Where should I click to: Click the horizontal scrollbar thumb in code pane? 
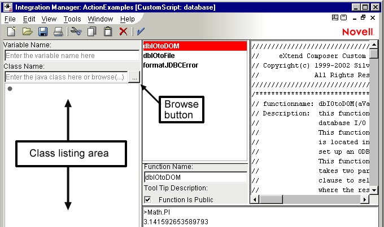point(270,199)
